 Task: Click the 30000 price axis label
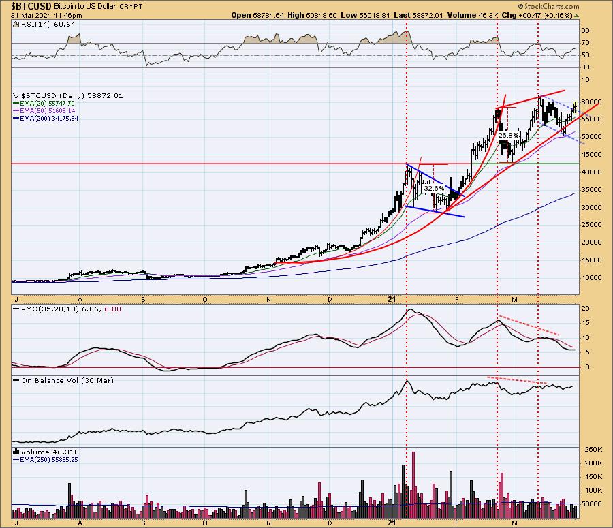(x=591, y=207)
